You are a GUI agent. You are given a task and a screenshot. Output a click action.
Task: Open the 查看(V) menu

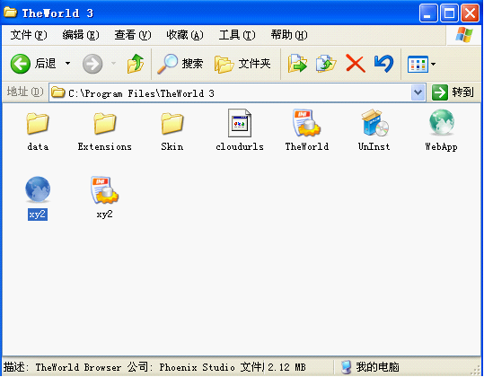[x=133, y=35]
